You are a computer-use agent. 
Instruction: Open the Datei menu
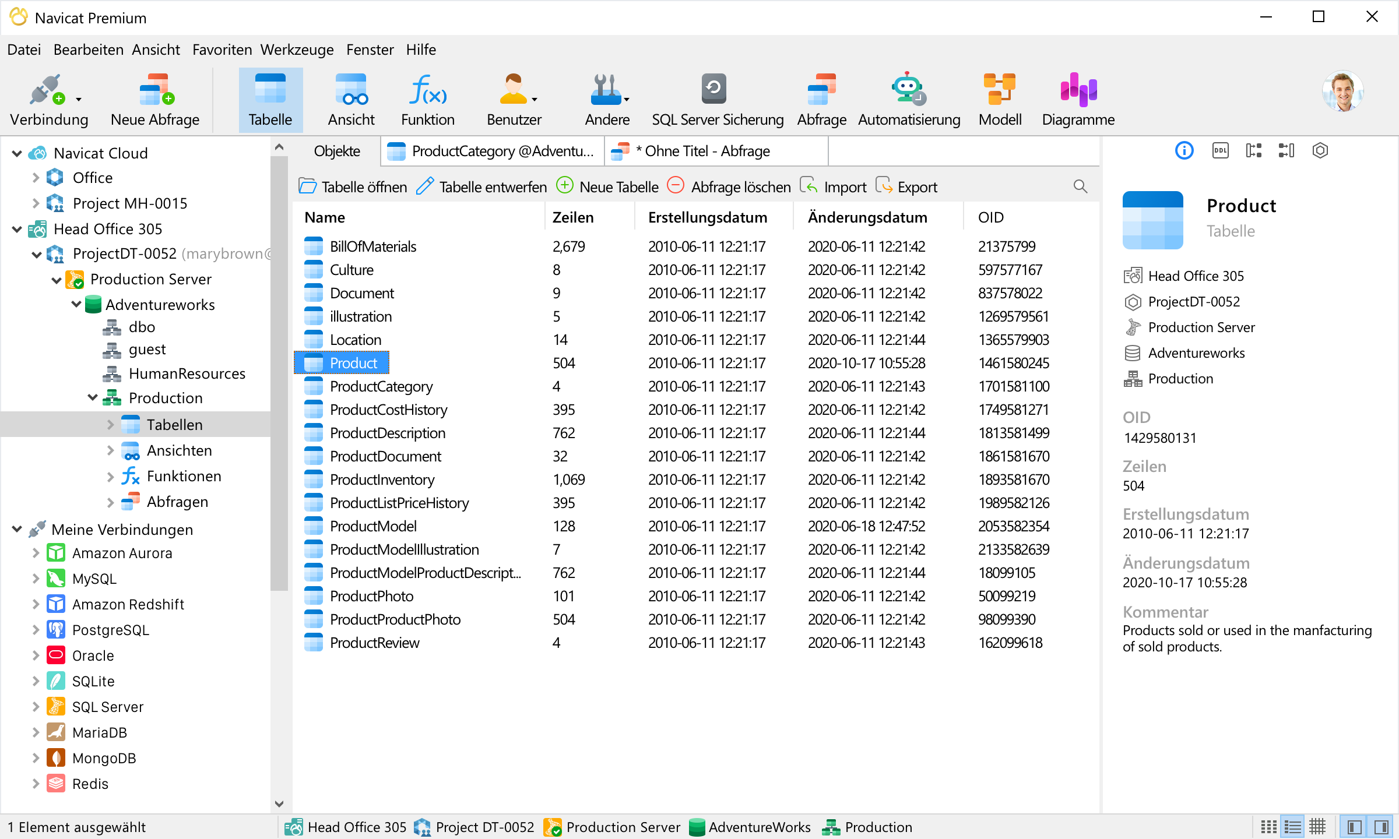tap(24, 50)
